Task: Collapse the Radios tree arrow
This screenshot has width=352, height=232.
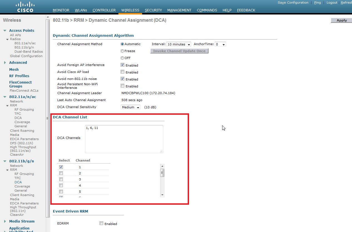Action: pyautogui.click(x=8, y=39)
